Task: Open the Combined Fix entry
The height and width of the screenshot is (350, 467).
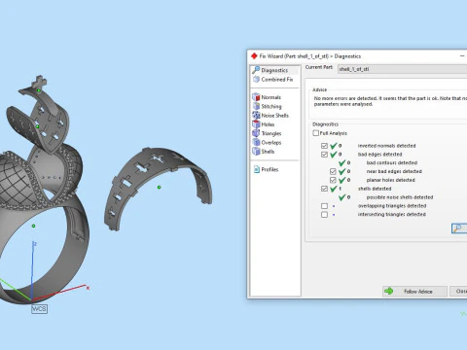Action: [x=277, y=80]
